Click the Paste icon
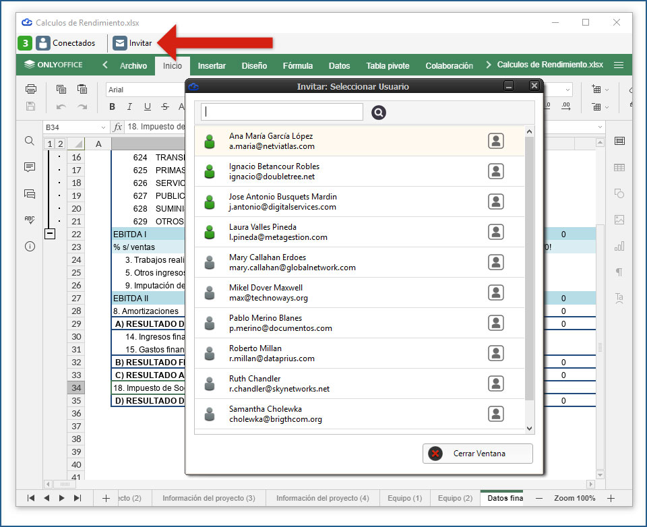This screenshot has width=647, height=527. (x=82, y=89)
